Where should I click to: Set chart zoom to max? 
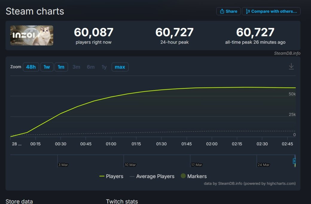click(x=120, y=67)
